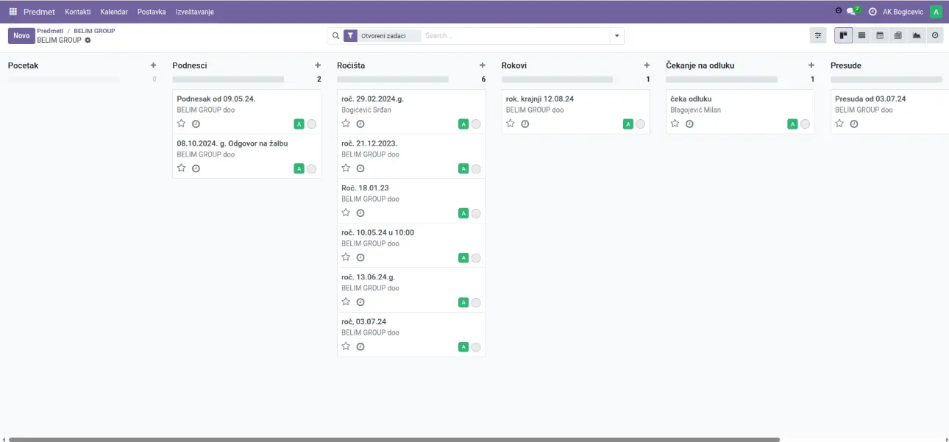Viewport: 949px width, 442px height.
Task: Add a task in the Podnesci column
Action: point(318,65)
